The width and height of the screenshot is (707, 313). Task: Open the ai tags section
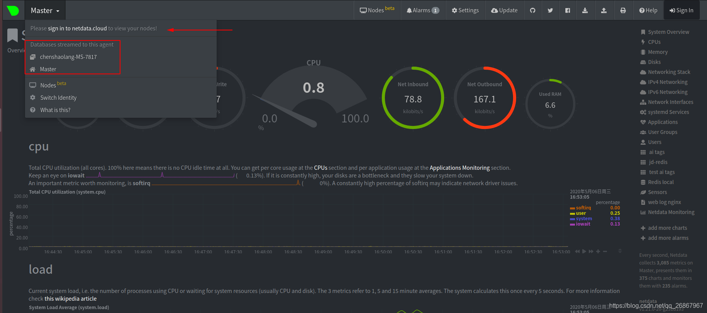pos(657,152)
